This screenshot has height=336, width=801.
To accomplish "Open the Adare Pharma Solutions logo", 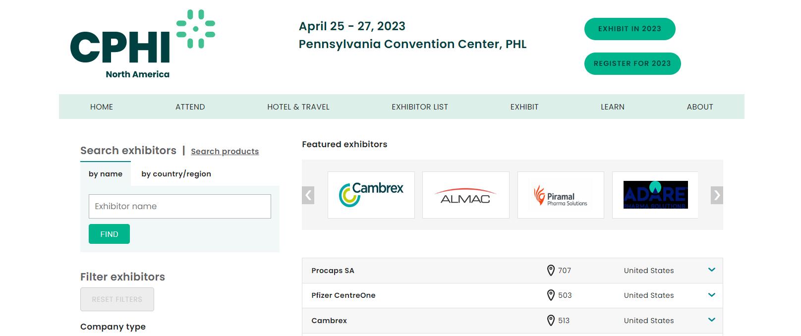I will (x=655, y=195).
